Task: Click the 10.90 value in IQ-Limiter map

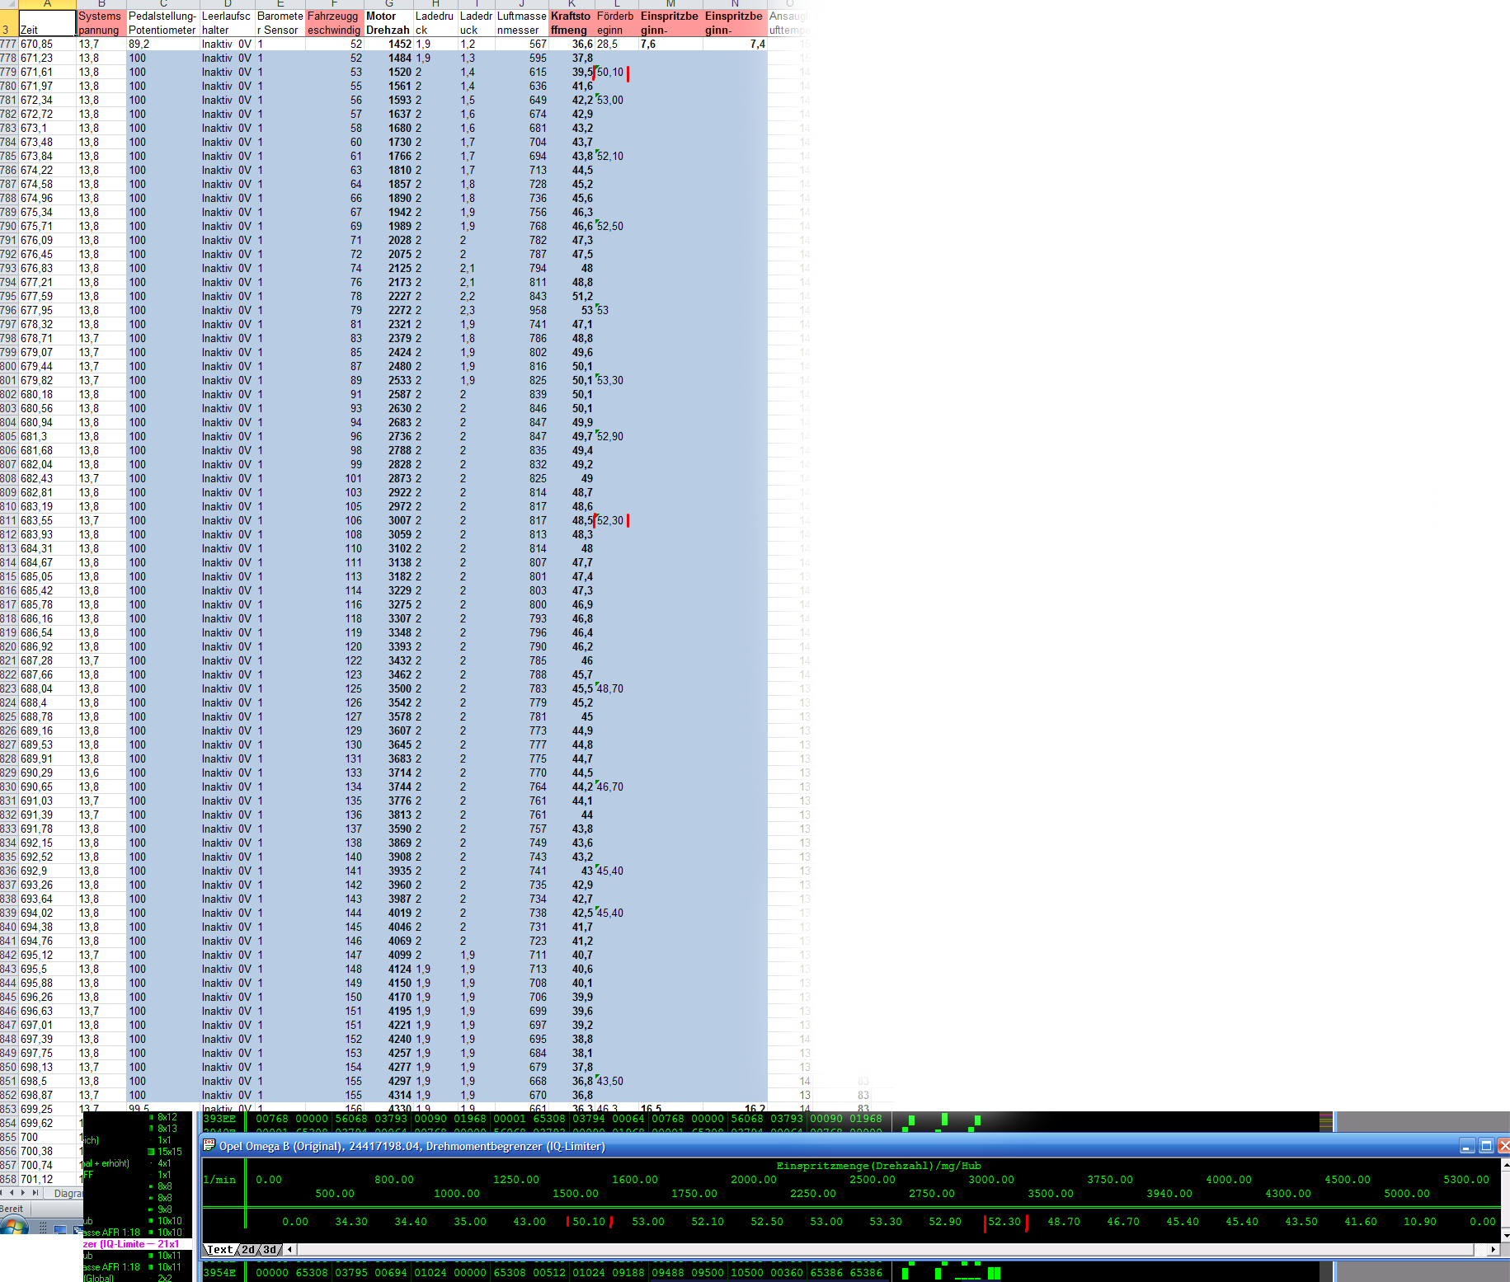Action: 1420,1222
